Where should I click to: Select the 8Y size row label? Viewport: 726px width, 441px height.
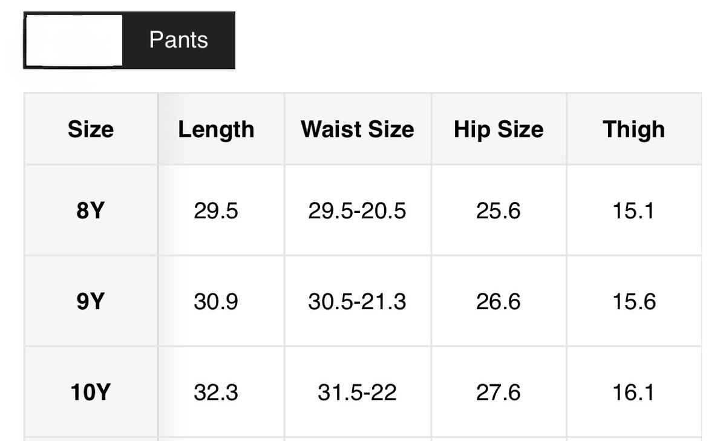pos(91,211)
